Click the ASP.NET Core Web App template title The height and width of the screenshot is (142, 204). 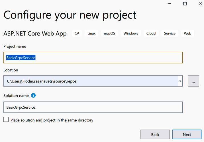point(35,34)
